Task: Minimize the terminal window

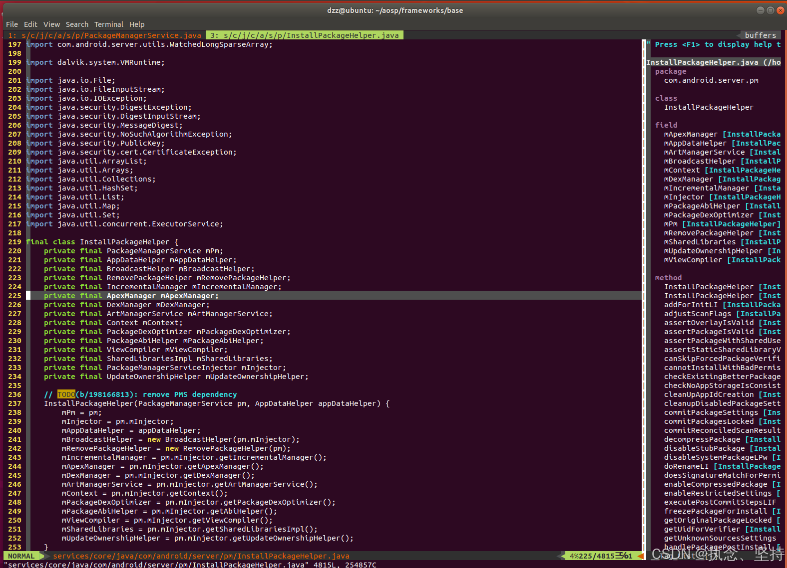Action: pyautogui.click(x=761, y=10)
